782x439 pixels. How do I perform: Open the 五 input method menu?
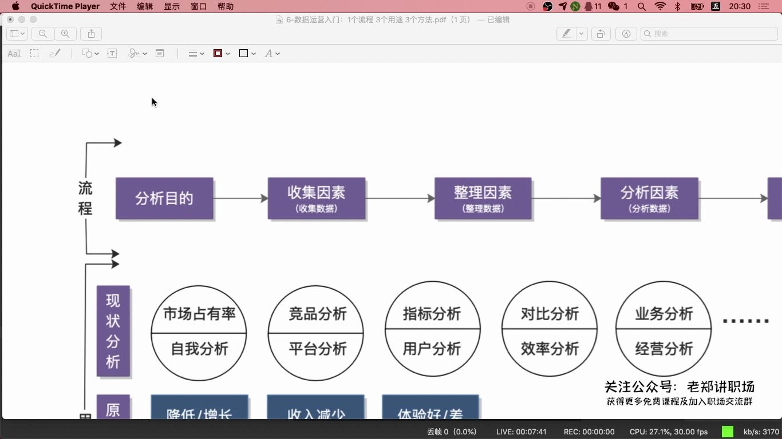716,6
